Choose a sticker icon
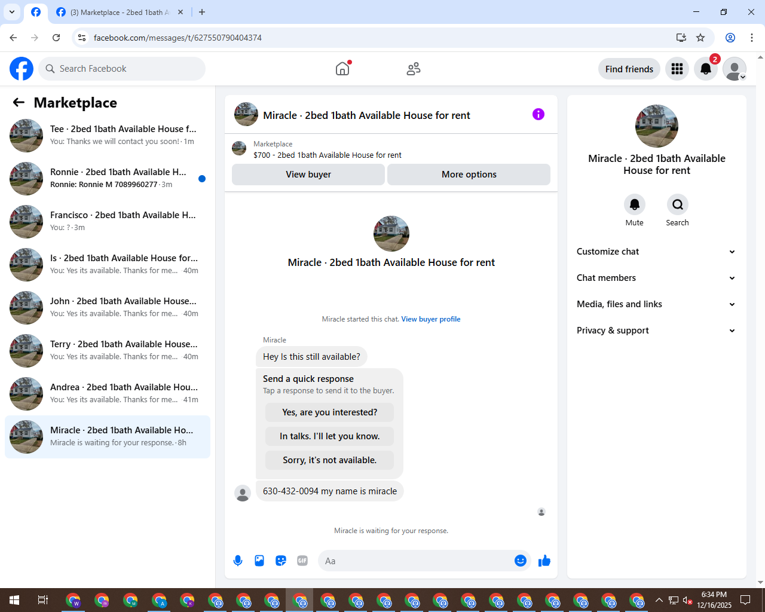Image resolution: width=765 pixels, height=612 pixels. pyautogui.click(x=281, y=561)
